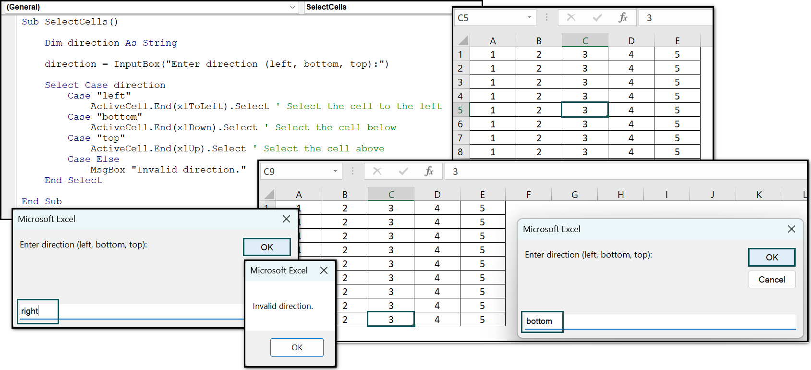Click the input field containing 'bottom'
This screenshot has height=370, width=811.
[659, 321]
